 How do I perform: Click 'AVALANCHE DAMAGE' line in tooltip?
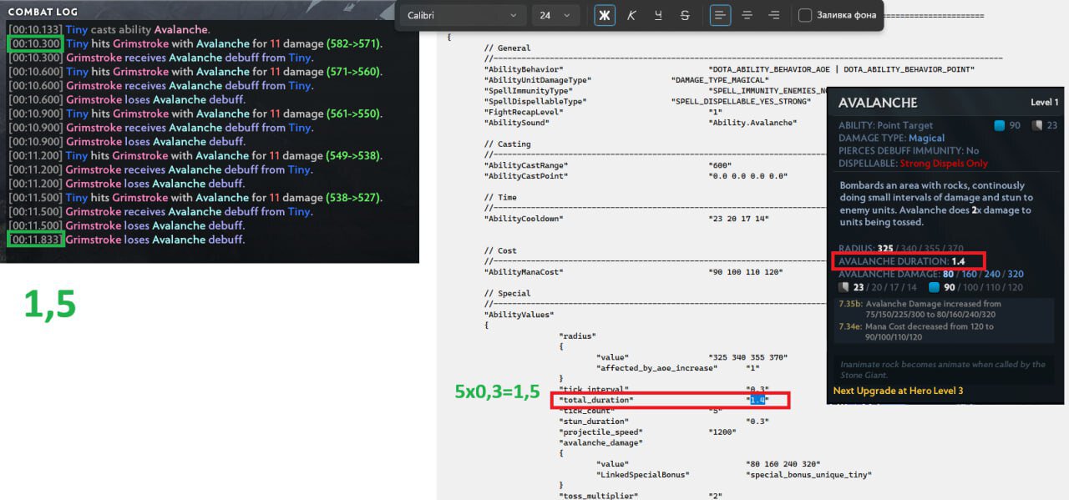coord(930,274)
